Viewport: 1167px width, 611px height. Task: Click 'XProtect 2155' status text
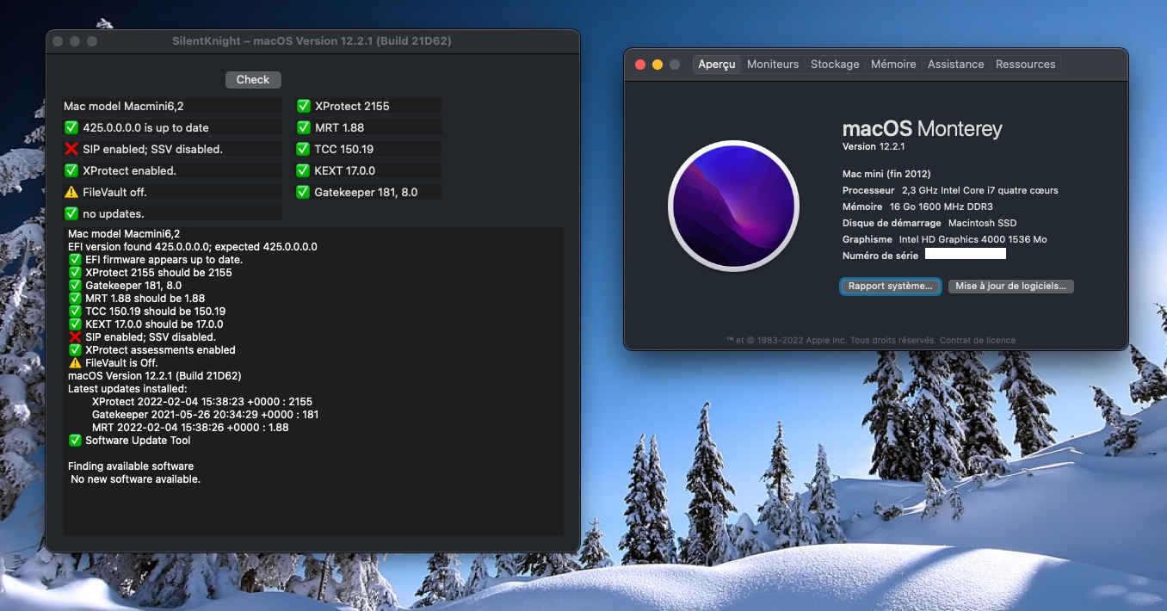352,106
